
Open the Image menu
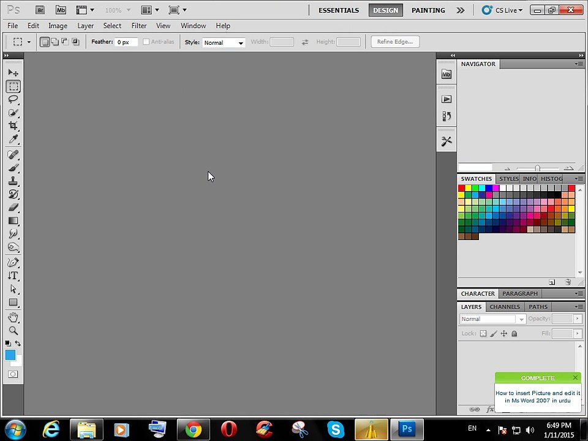coord(58,26)
